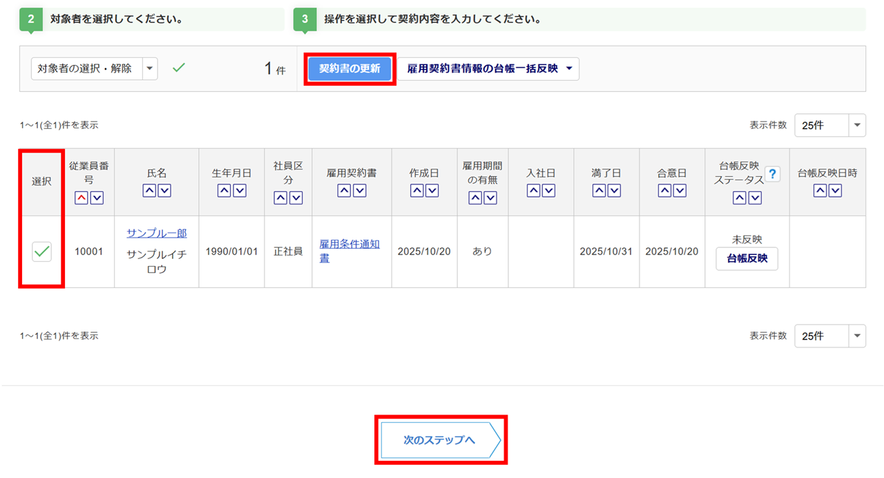The image size is (884, 478).
Task: Sort 満了日 column descending
Action: pos(614,191)
